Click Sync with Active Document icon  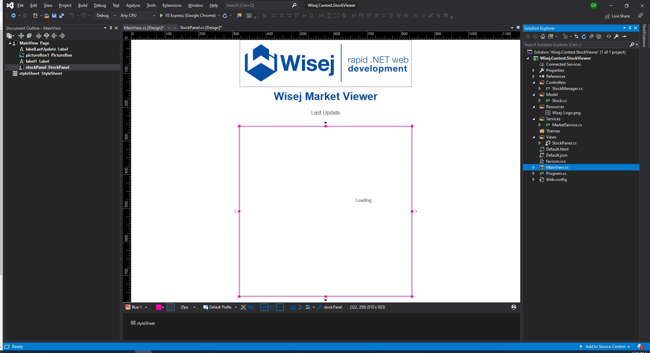pos(577,36)
